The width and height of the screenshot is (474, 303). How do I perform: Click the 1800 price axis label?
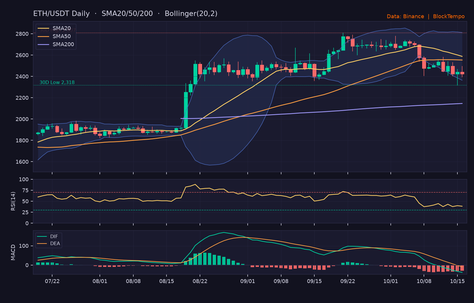22,141
